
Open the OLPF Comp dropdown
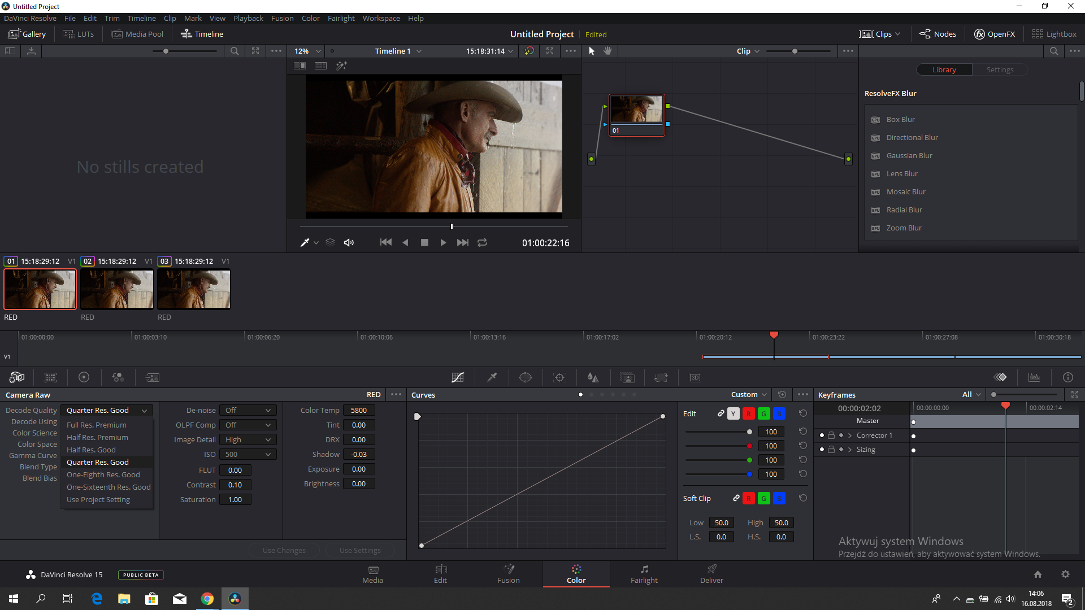tap(248, 425)
